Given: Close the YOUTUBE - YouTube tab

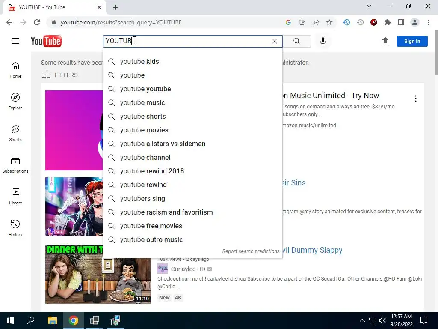Looking at the screenshot, I should (99, 7).
